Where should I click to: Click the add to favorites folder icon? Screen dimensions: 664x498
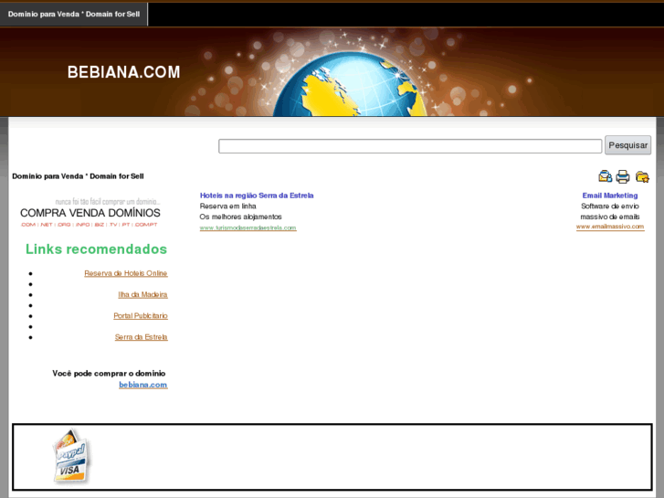pyautogui.click(x=642, y=176)
